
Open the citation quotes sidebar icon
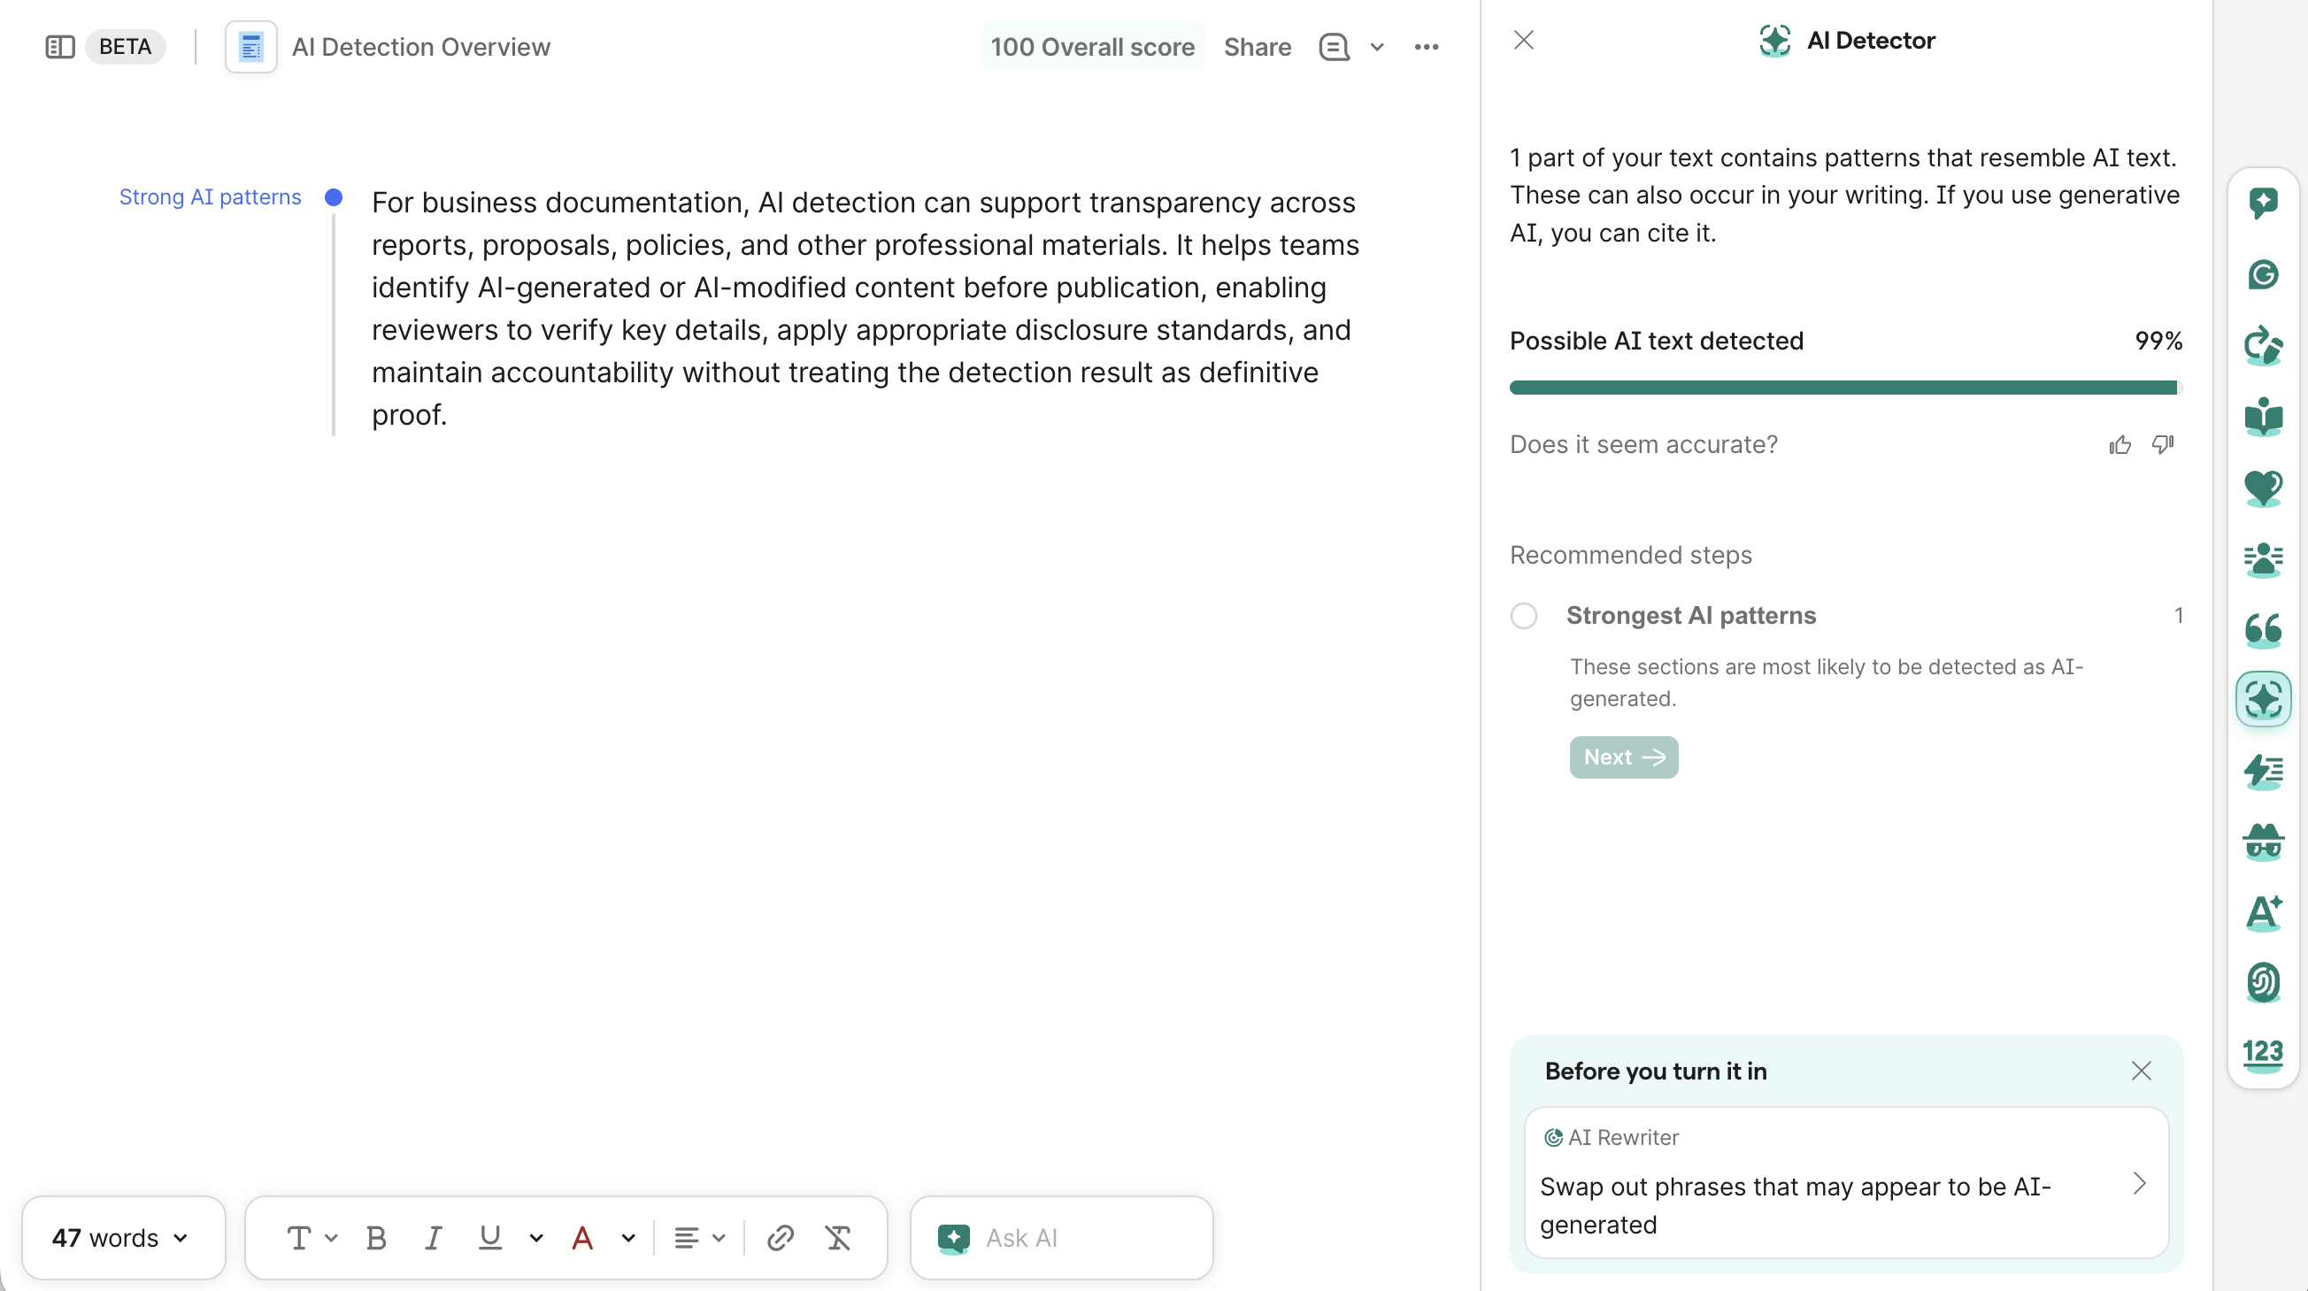point(2263,630)
